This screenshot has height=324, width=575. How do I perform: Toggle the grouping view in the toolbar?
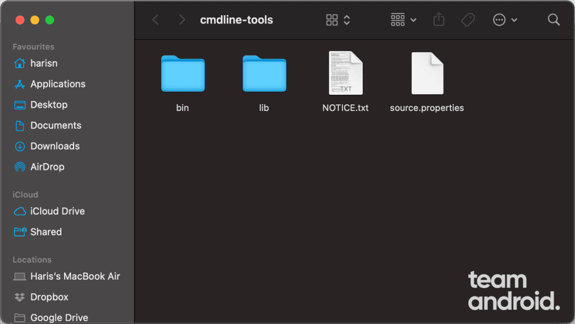point(397,20)
